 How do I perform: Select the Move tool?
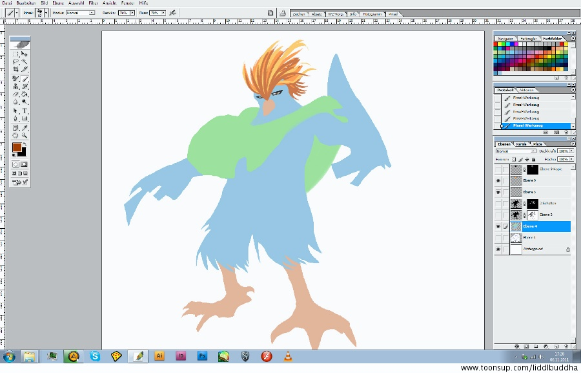tap(25, 54)
